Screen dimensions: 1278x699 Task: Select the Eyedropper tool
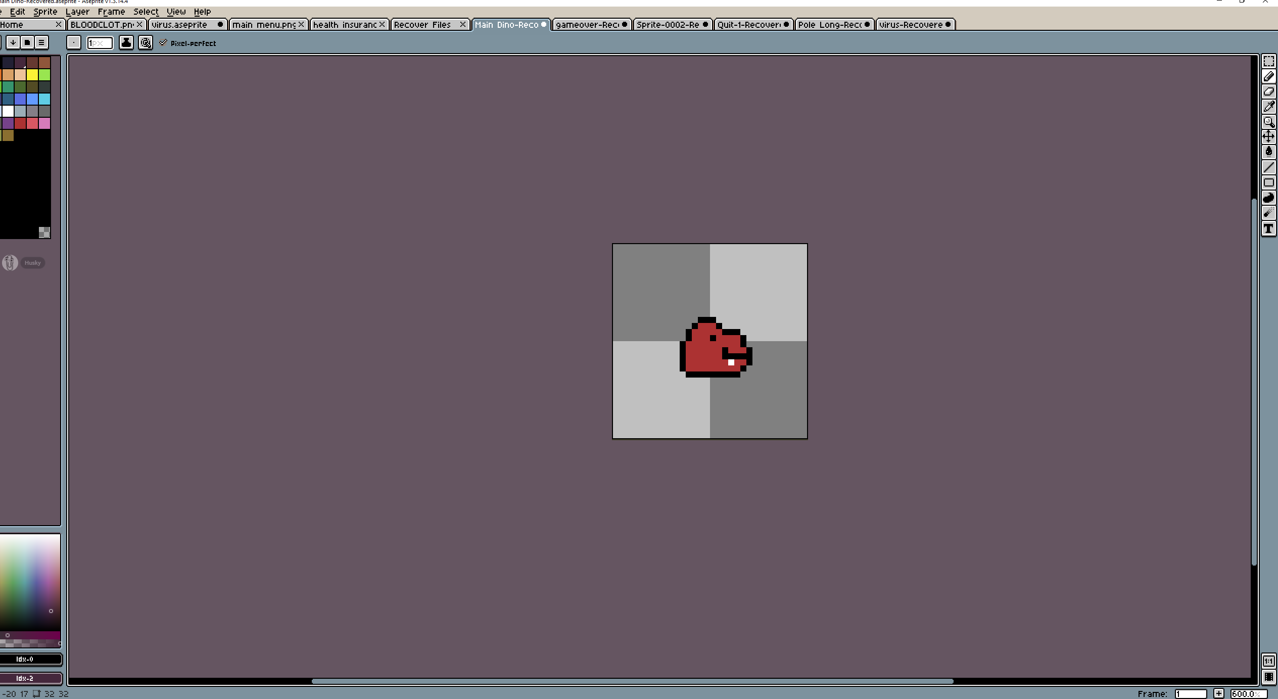(1268, 106)
